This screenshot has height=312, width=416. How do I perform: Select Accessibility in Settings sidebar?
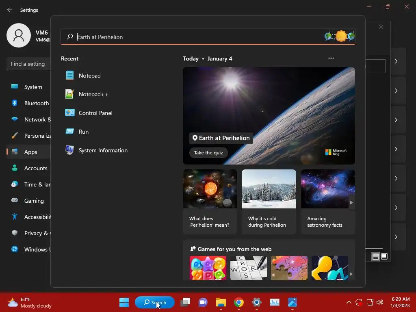[29, 217]
